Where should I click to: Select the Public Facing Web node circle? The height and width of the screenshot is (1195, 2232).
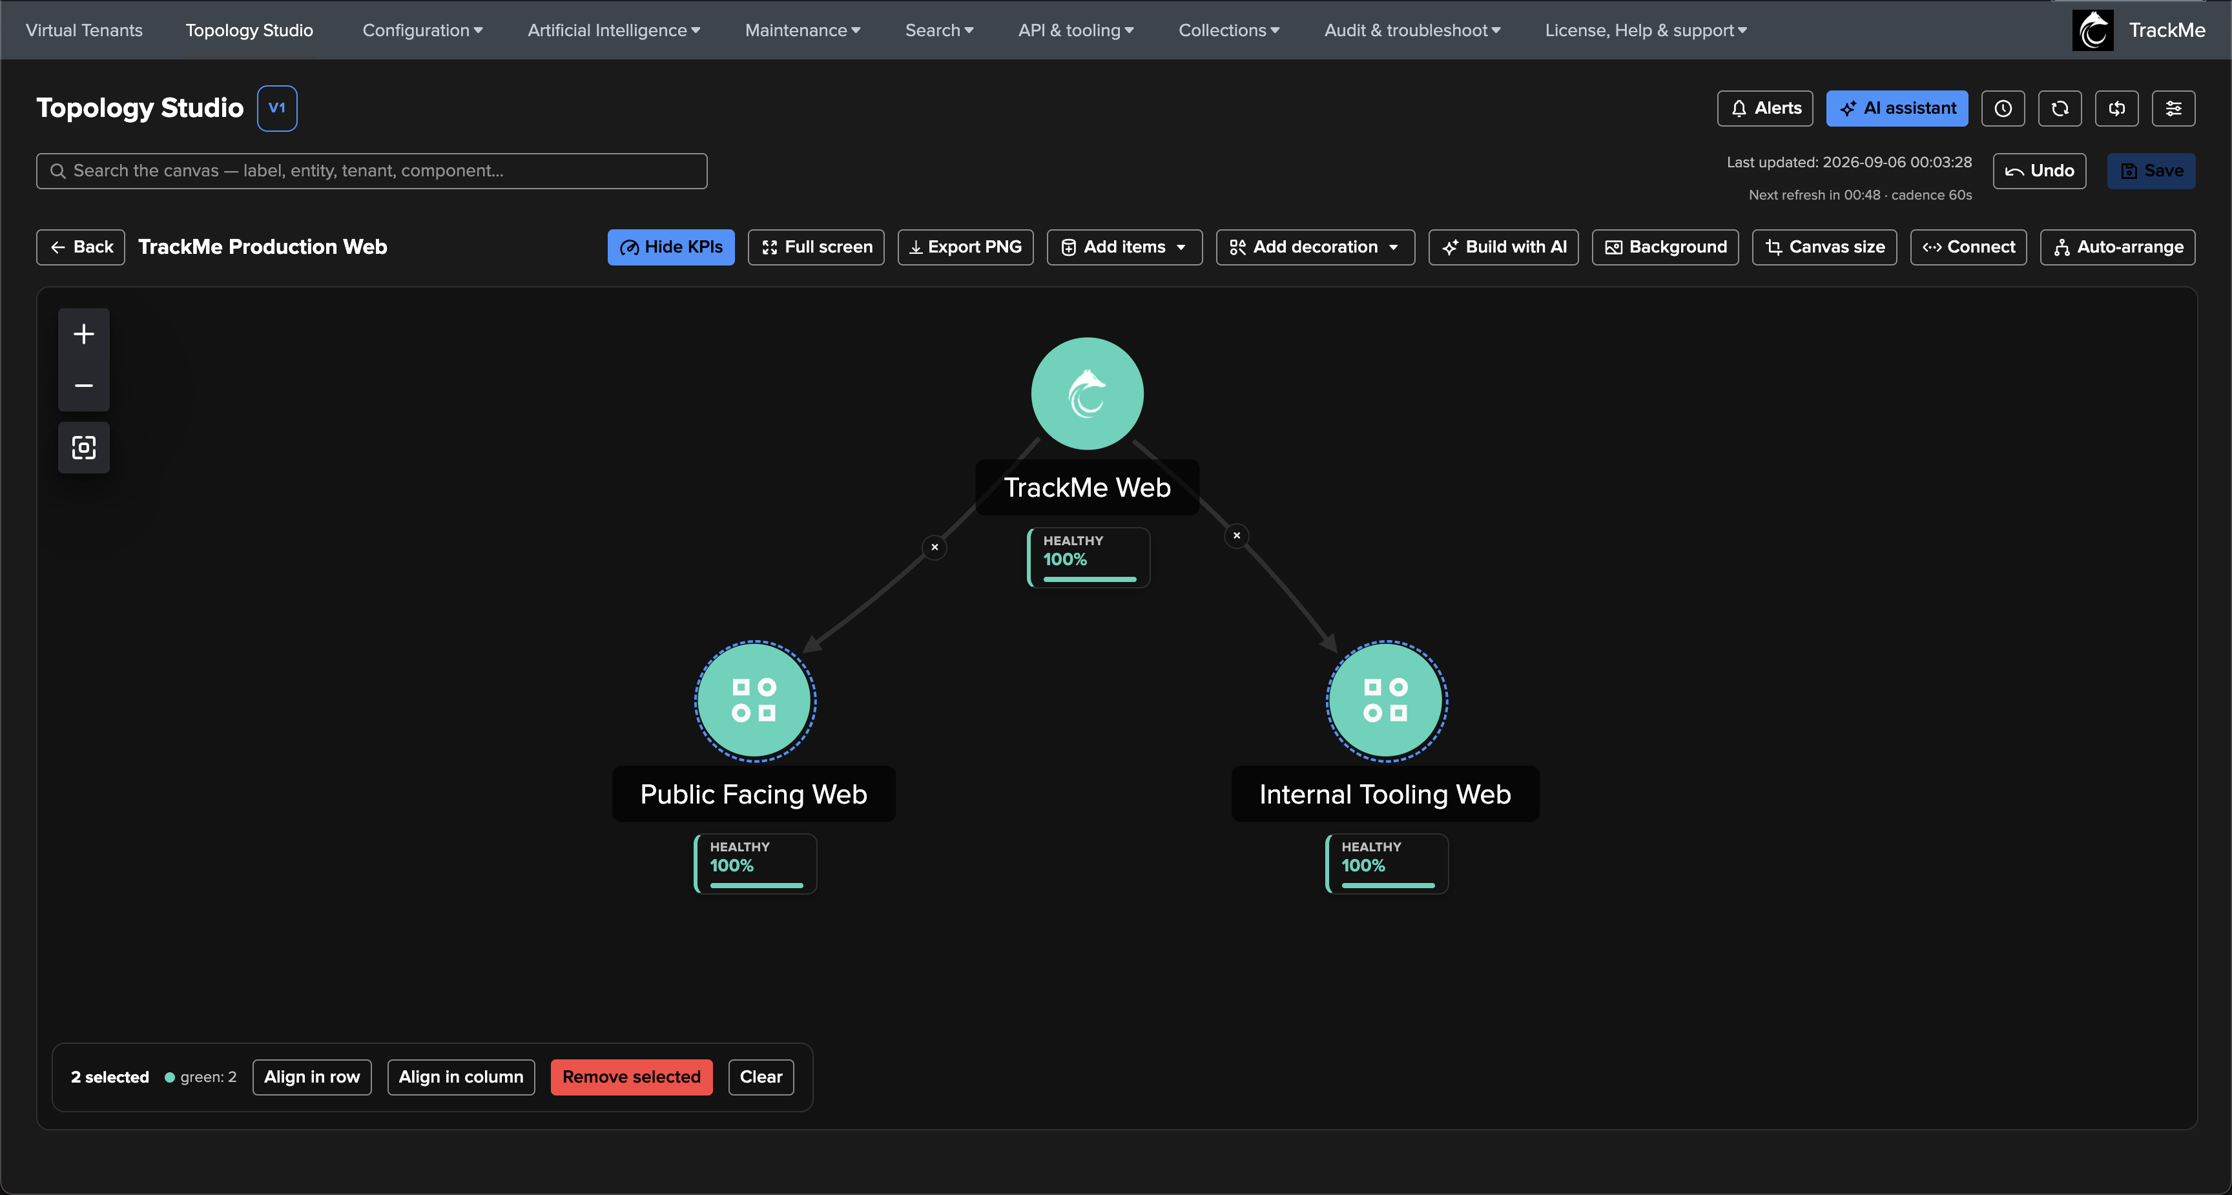[755, 701]
